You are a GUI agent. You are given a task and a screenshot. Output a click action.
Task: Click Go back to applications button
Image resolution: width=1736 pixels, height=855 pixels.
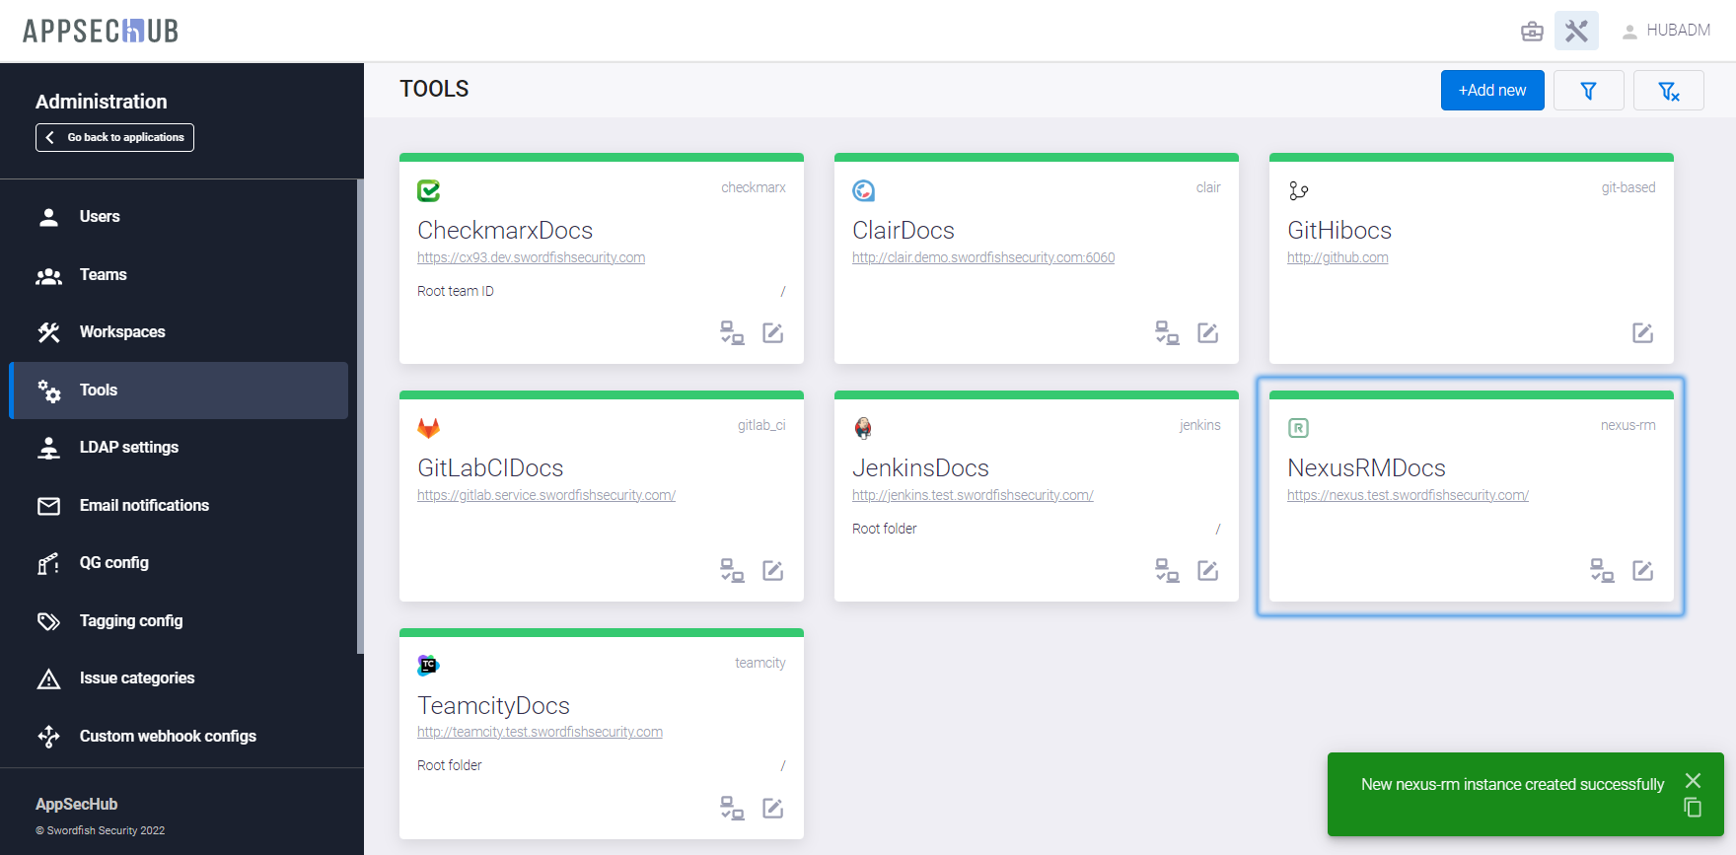[114, 137]
